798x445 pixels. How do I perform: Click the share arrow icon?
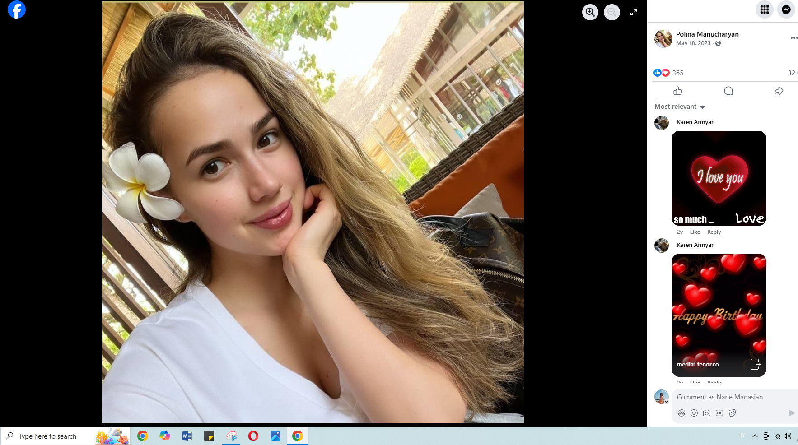(779, 91)
